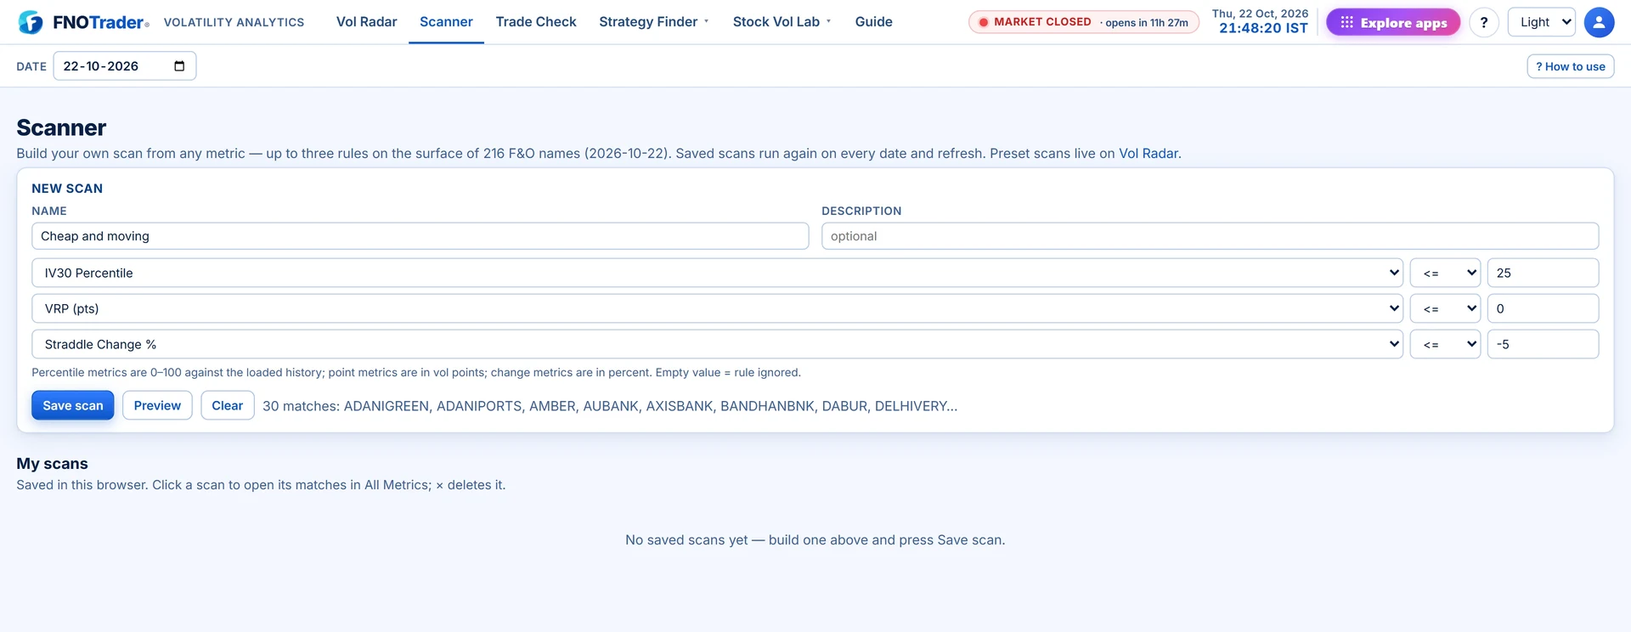This screenshot has width=1631, height=632.
Task: Follow the Vol Radar link in description
Action: [1148, 154]
